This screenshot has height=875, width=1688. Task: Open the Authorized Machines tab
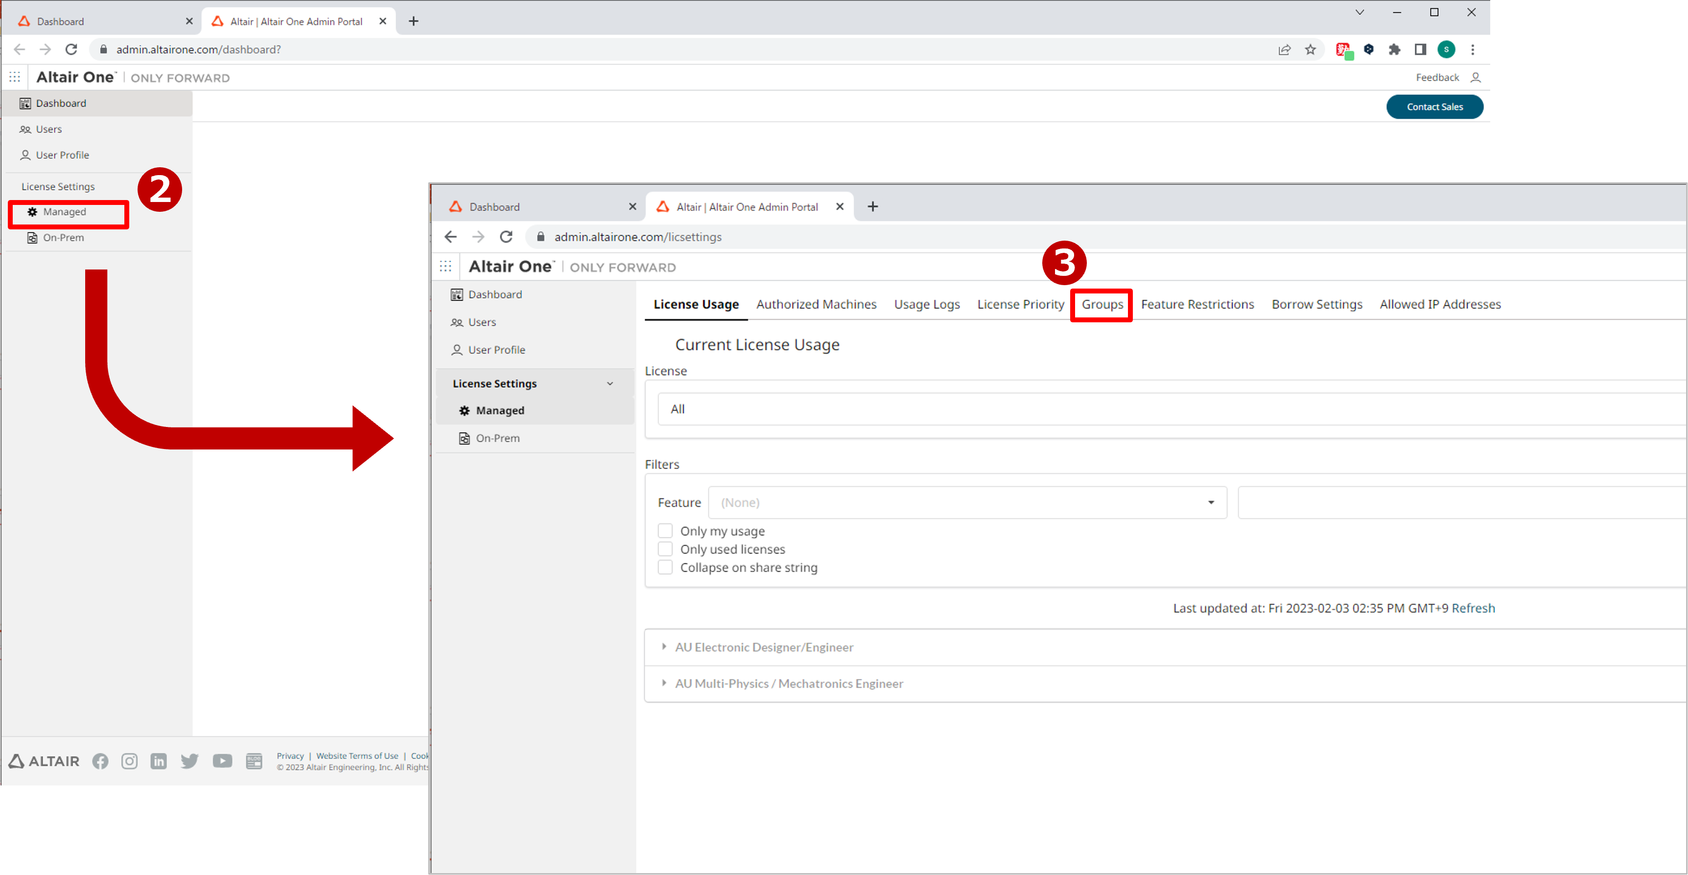click(x=816, y=304)
